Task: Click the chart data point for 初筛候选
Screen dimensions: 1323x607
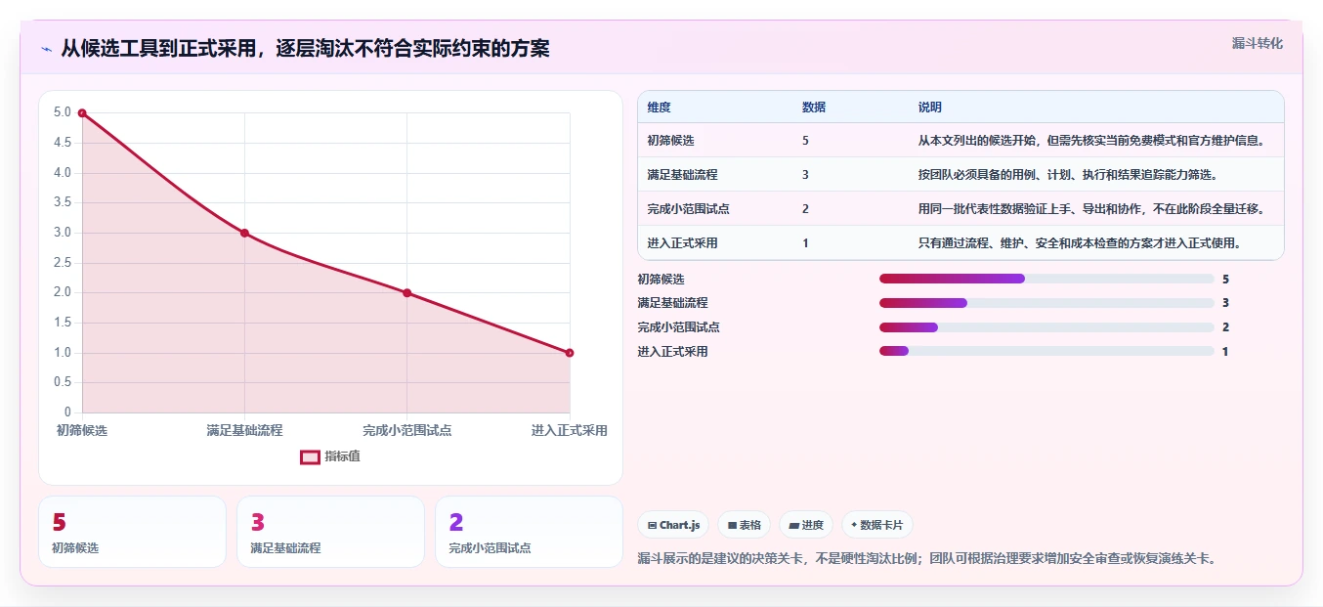Action: click(x=82, y=112)
